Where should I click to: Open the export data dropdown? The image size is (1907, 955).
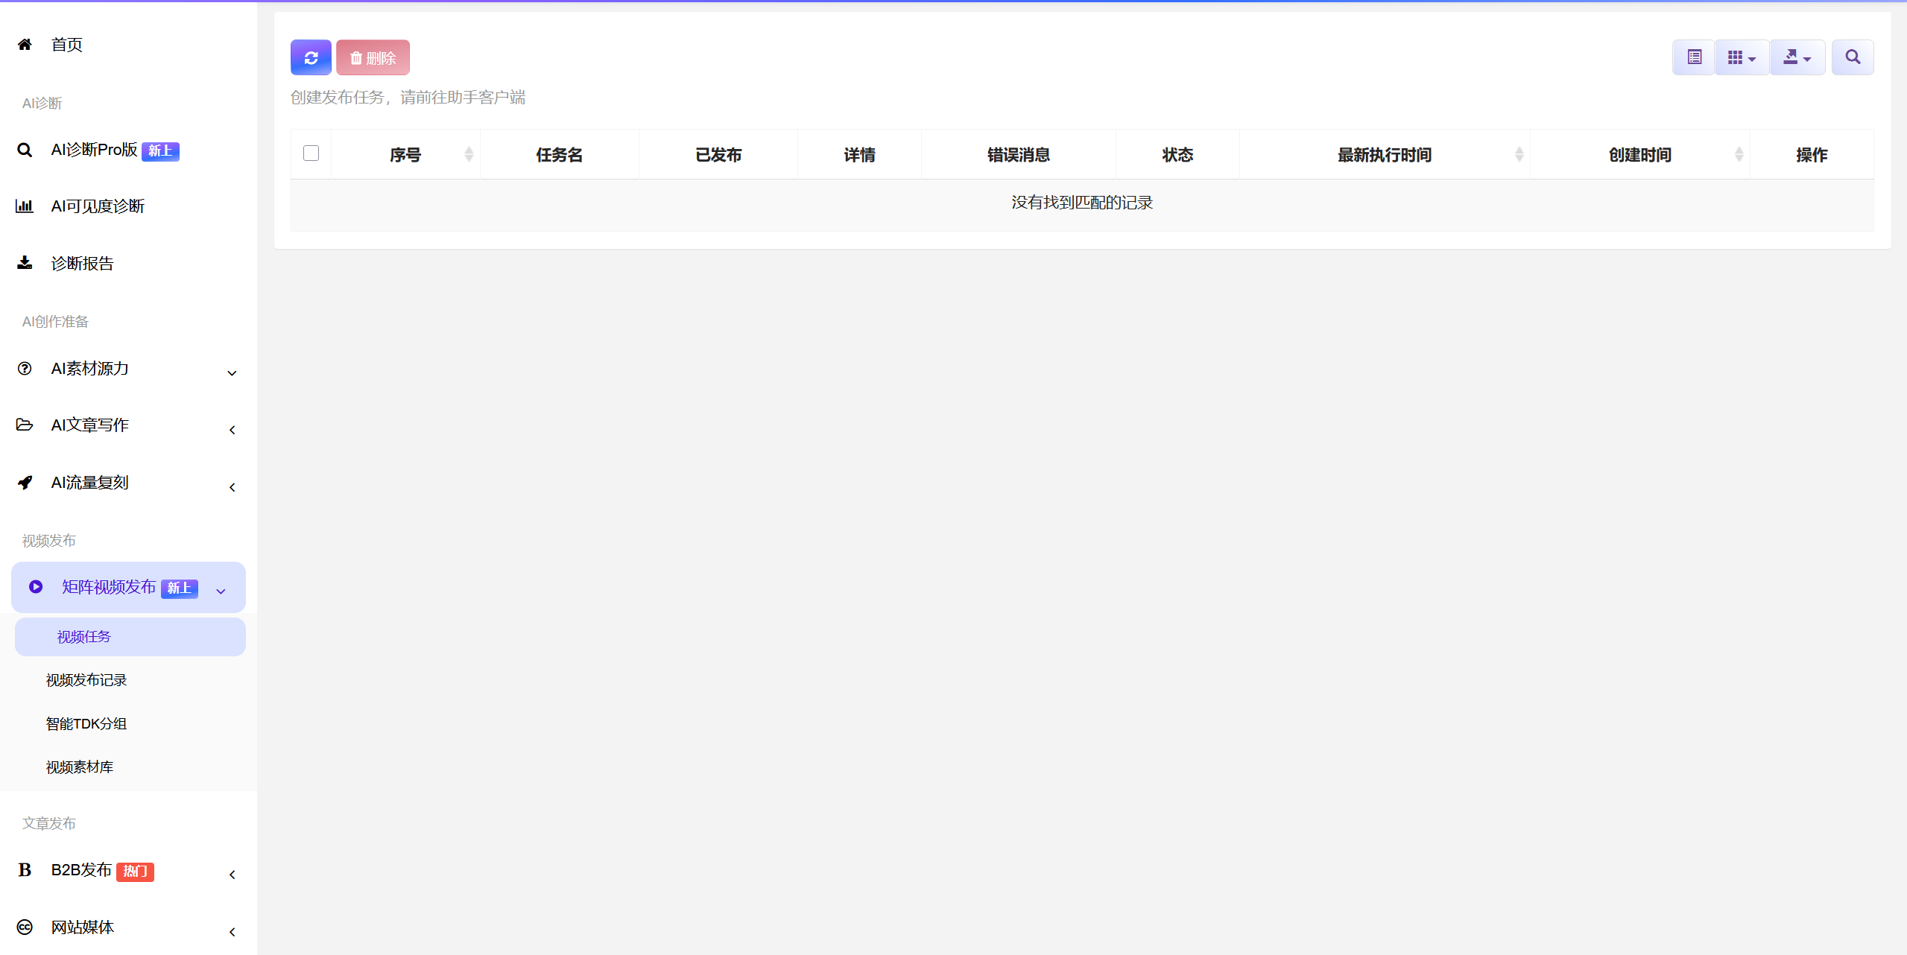1797,57
